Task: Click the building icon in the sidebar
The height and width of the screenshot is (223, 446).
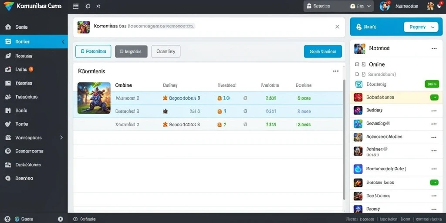Action: (8, 110)
